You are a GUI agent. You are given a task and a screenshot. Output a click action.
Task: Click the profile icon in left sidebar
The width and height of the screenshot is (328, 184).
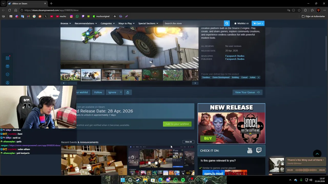pyautogui.click(x=7, y=83)
